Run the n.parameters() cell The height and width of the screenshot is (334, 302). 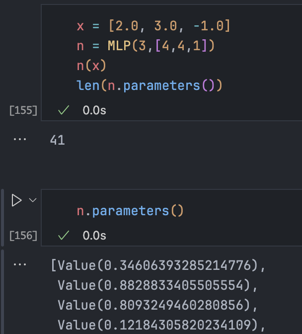[x=16, y=200]
